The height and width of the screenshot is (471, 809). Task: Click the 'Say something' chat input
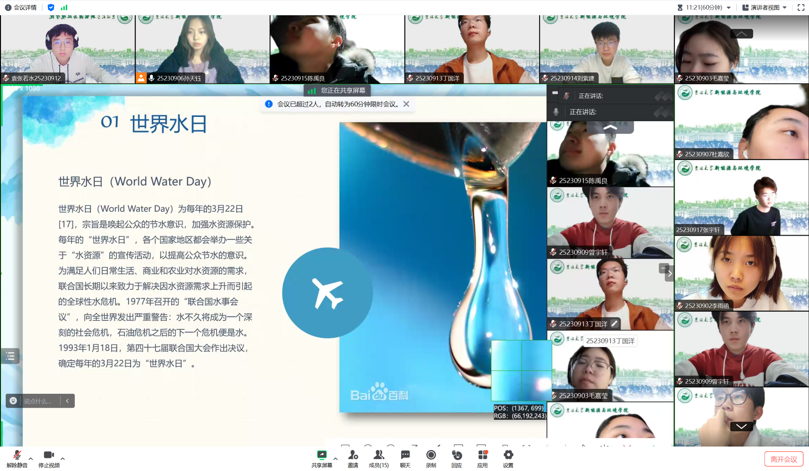pyautogui.click(x=38, y=401)
